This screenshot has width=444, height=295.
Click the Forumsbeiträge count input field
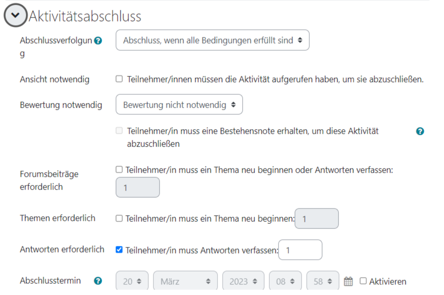pyautogui.click(x=137, y=187)
